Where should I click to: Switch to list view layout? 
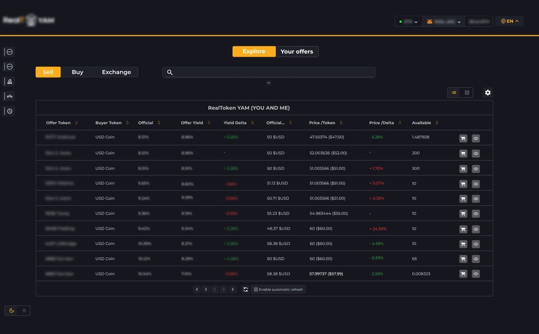tap(454, 92)
